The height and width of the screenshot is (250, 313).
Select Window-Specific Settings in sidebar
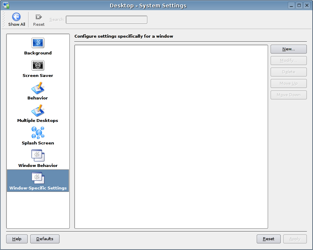(38, 180)
